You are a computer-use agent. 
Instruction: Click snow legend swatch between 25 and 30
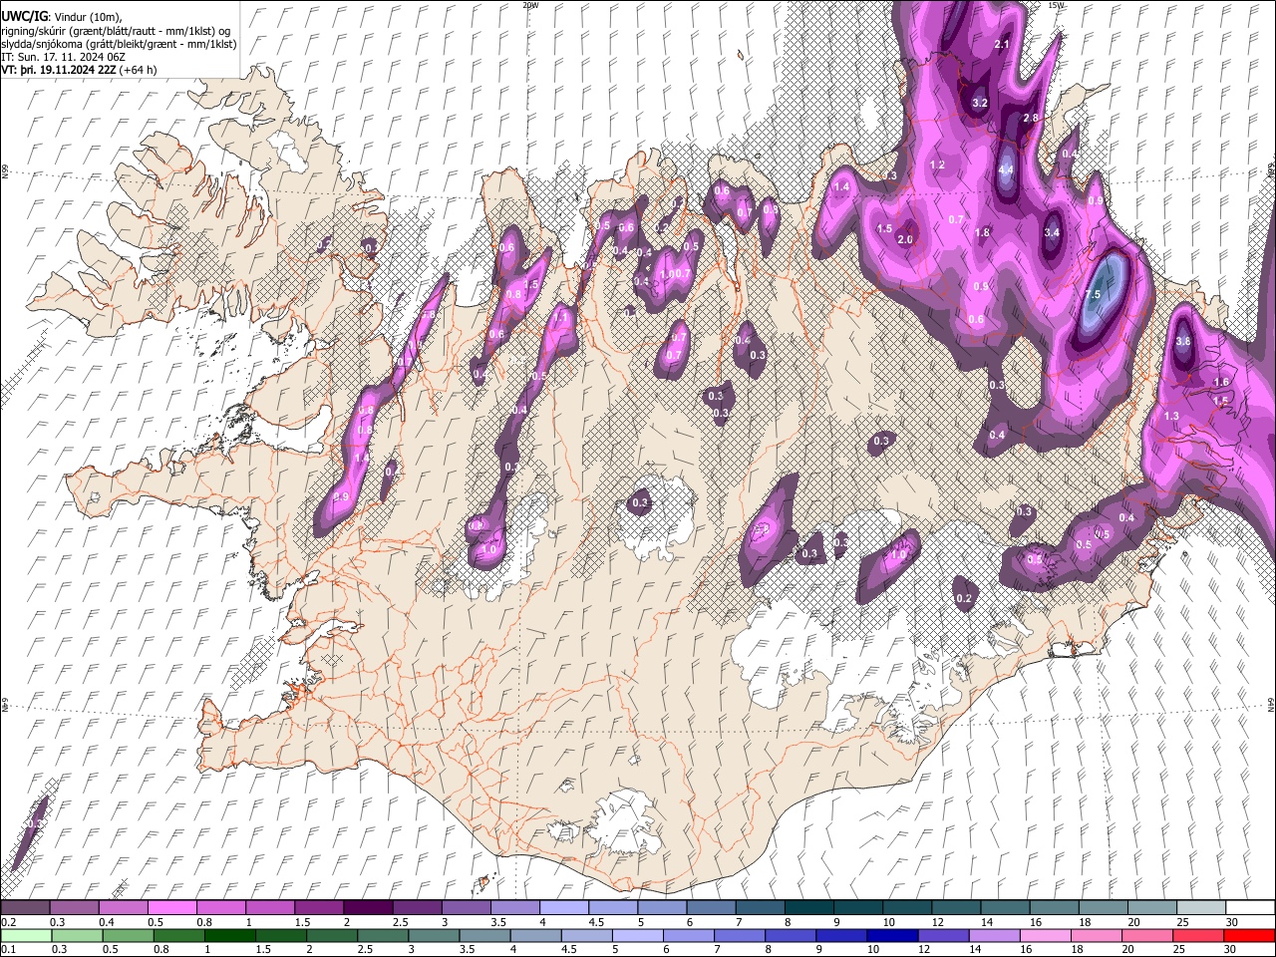click(x=1199, y=908)
